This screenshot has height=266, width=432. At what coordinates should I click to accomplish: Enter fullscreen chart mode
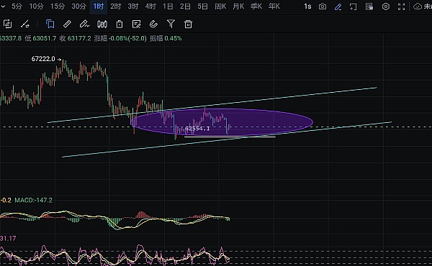click(402, 6)
